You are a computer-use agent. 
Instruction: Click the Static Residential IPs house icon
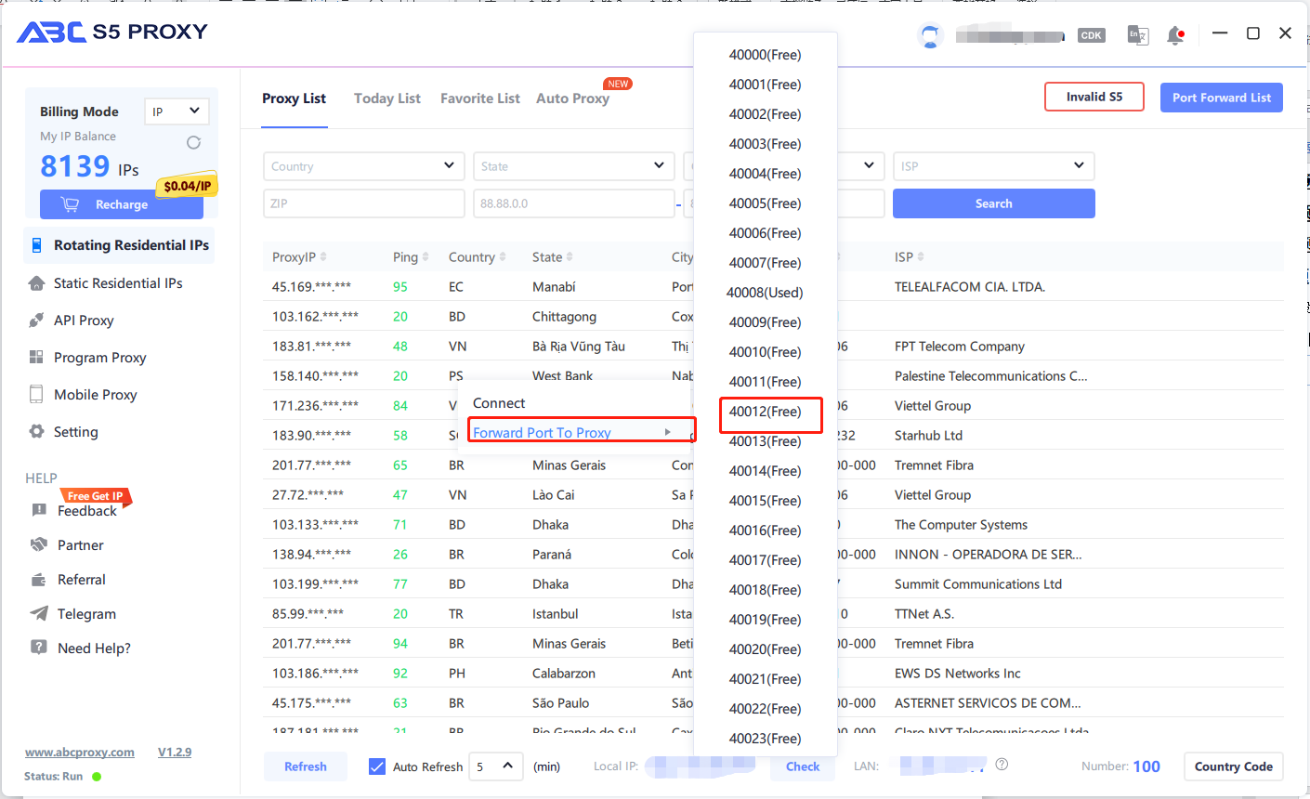click(36, 283)
